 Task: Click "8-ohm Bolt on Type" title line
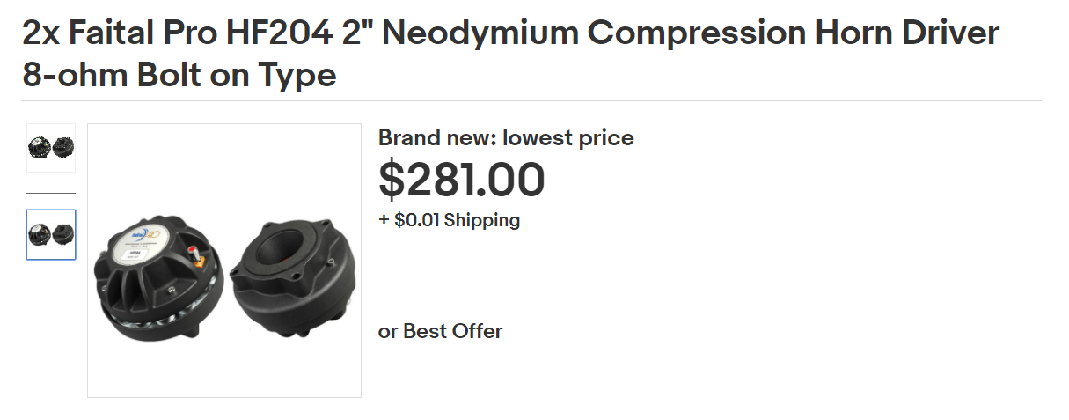pos(179,75)
